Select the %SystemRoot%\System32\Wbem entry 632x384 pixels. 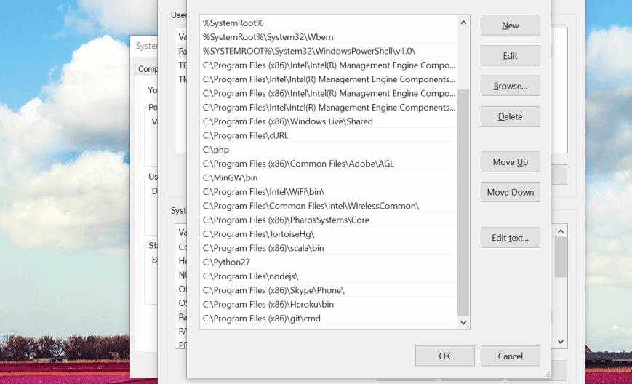pyautogui.click(x=329, y=37)
